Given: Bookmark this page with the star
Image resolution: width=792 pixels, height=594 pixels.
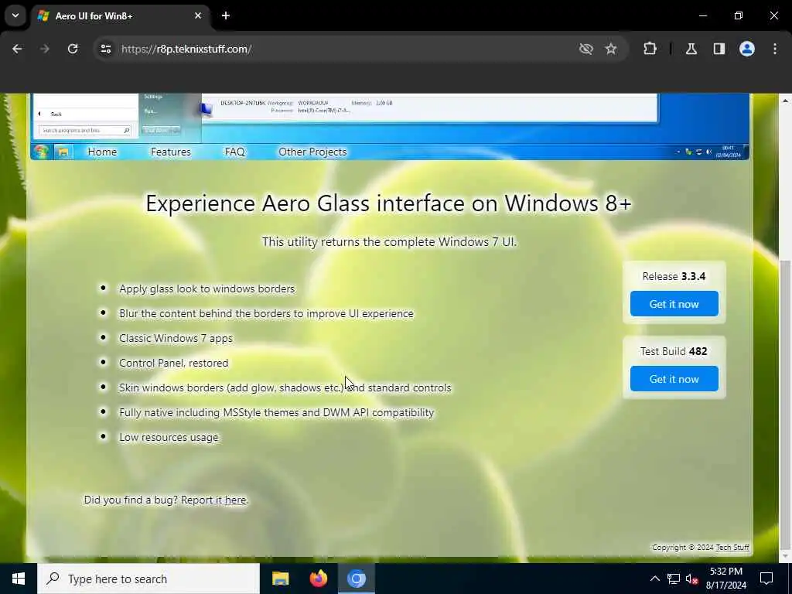Looking at the screenshot, I should click(x=611, y=49).
